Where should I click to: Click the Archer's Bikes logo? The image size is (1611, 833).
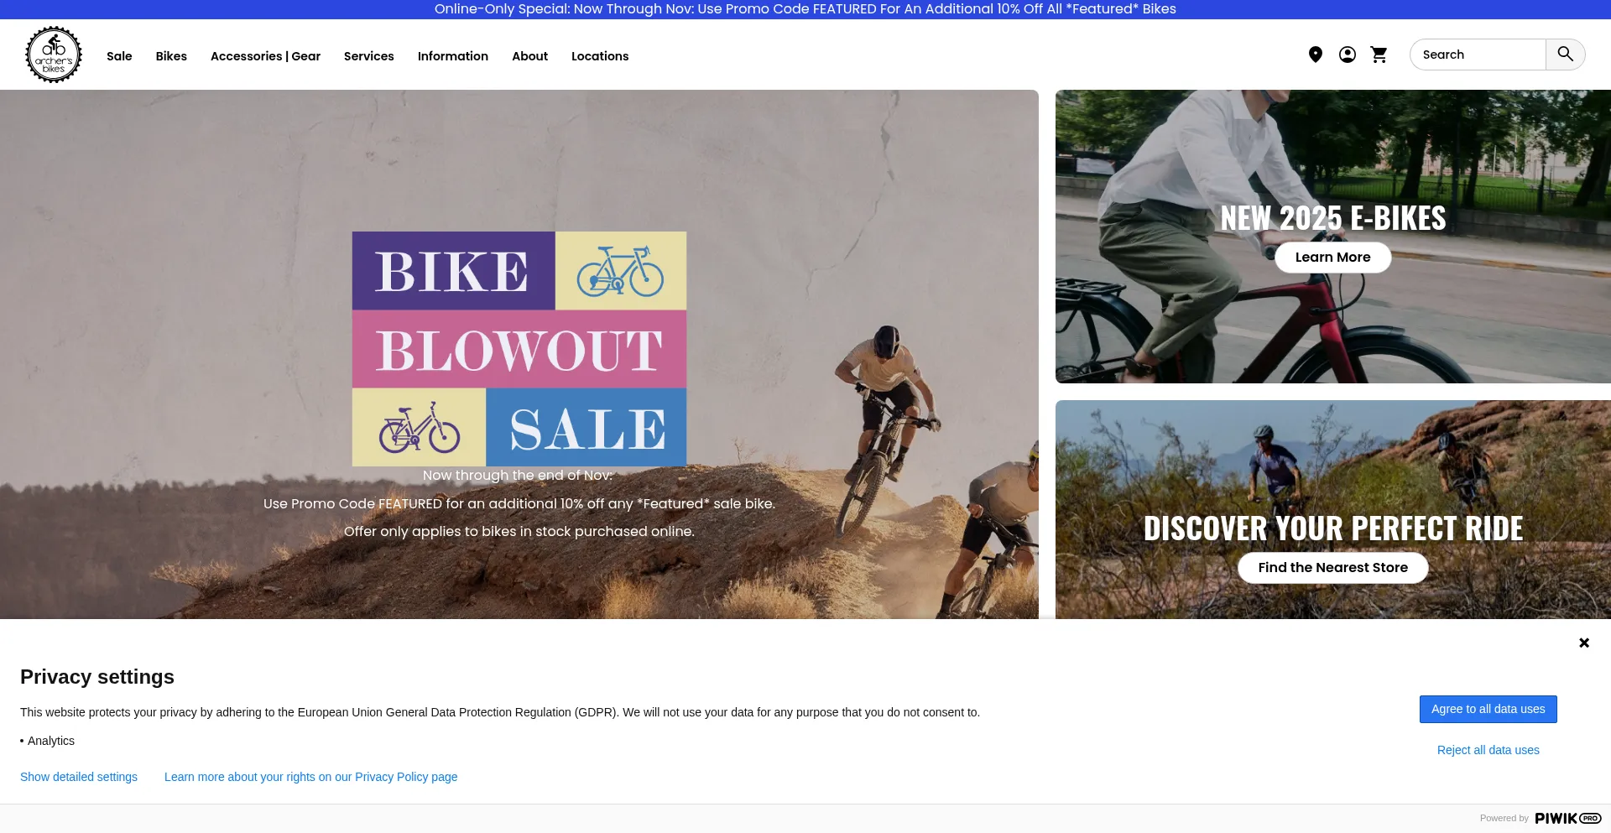point(54,55)
